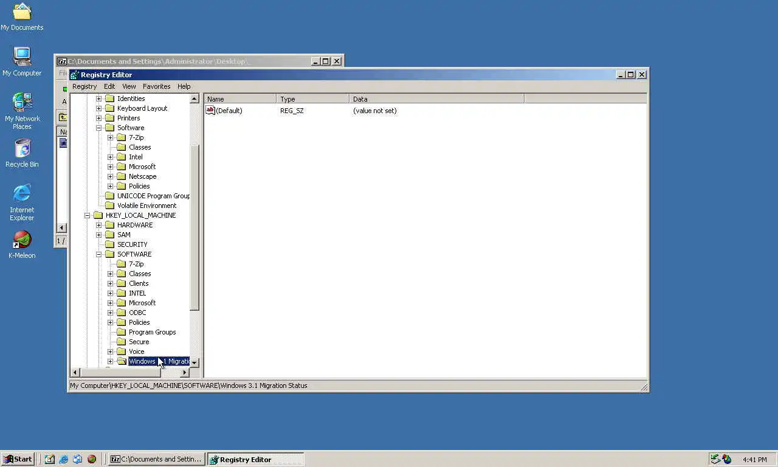The image size is (778, 467).
Task: Select the Policies key under SOFTWARE
Action: [139, 322]
